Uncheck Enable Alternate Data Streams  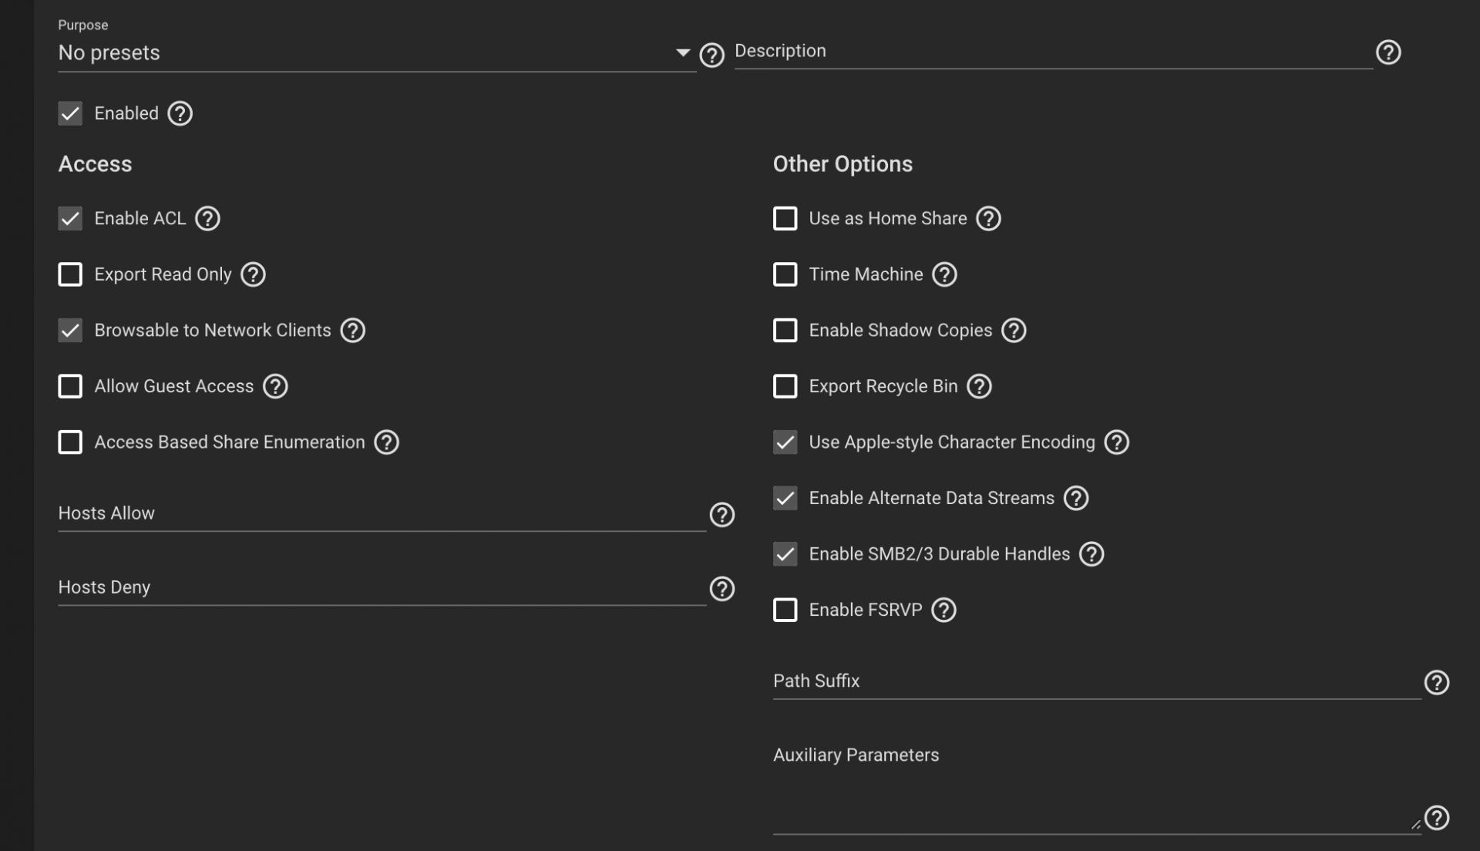[785, 499]
